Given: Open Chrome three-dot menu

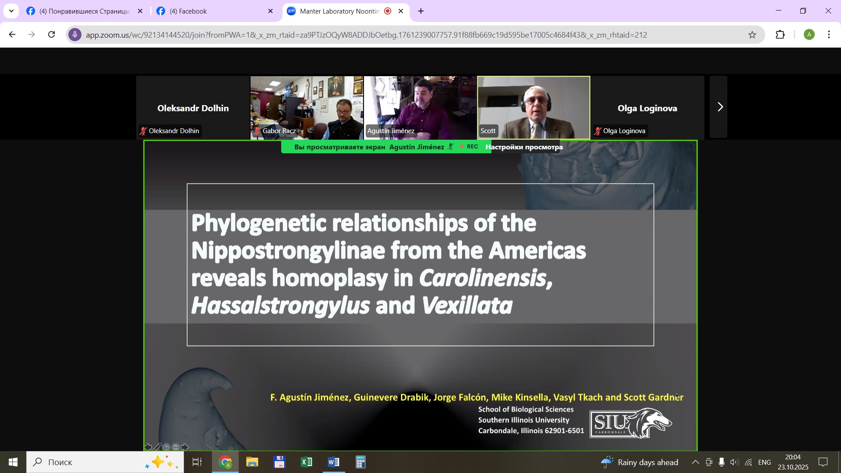Looking at the screenshot, I should pos(829,35).
